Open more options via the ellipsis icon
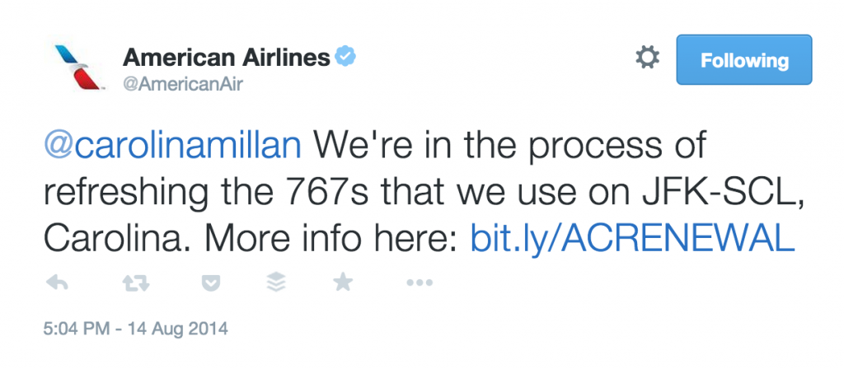Viewport: 844px width, 369px height. (x=420, y=283)
